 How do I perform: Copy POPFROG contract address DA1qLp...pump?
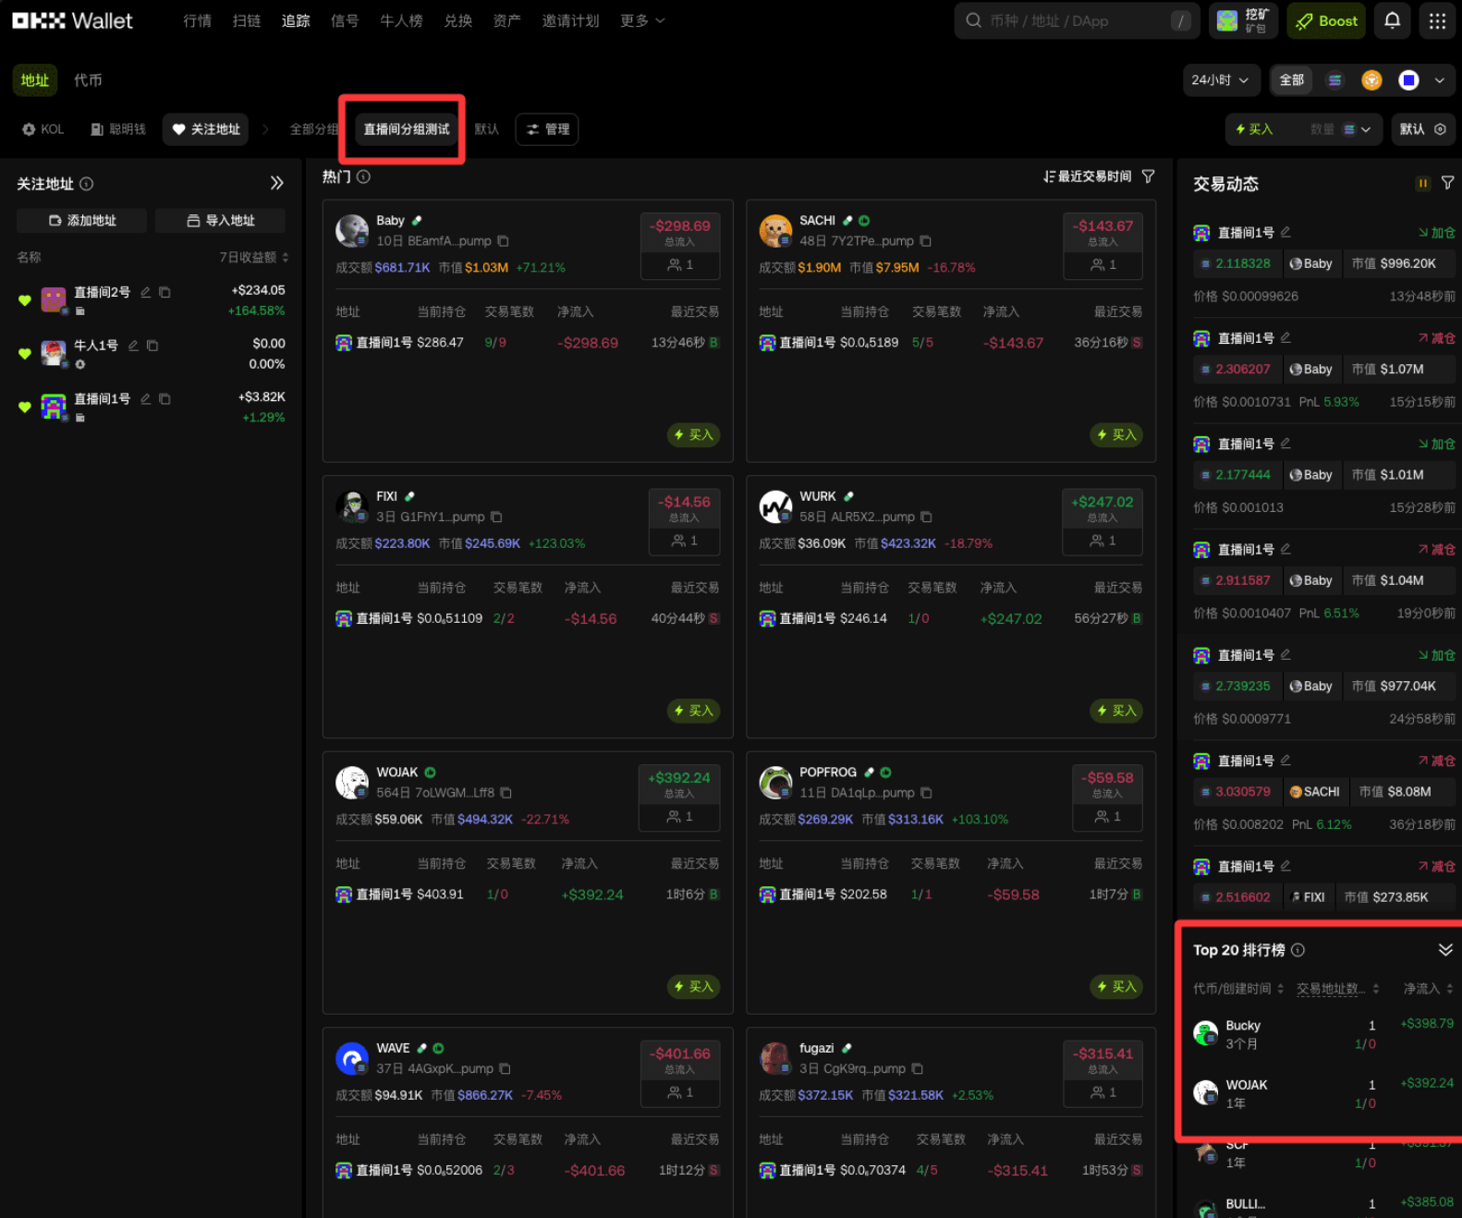click(926, 793)
